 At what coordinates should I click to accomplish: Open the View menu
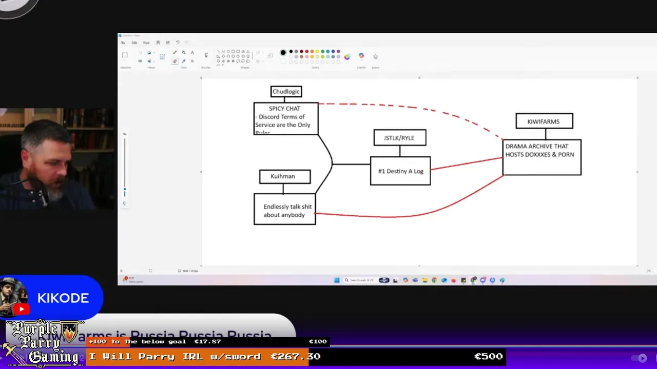(x=146, y=43)
